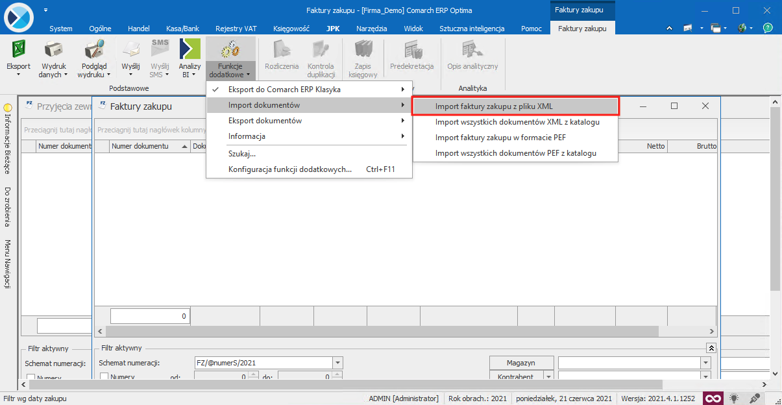Open Podgląd wydruku print preview icon

coord(94,50)
